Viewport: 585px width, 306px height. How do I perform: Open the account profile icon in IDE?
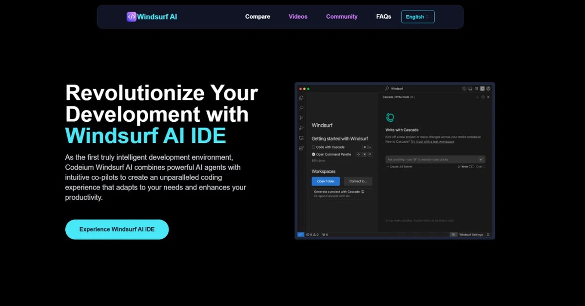tap(488, 89)
